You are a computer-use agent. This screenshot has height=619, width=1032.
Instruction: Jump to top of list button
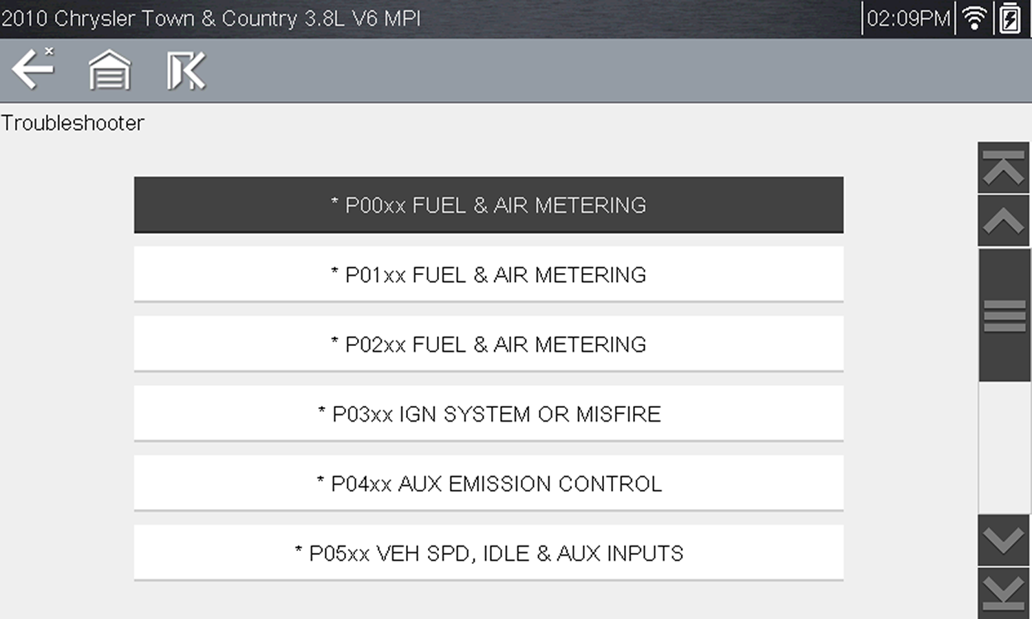(x=1004, y=168)
